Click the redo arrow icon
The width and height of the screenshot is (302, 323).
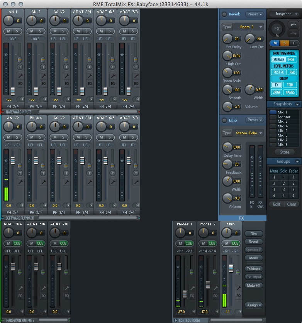point(293,34)
